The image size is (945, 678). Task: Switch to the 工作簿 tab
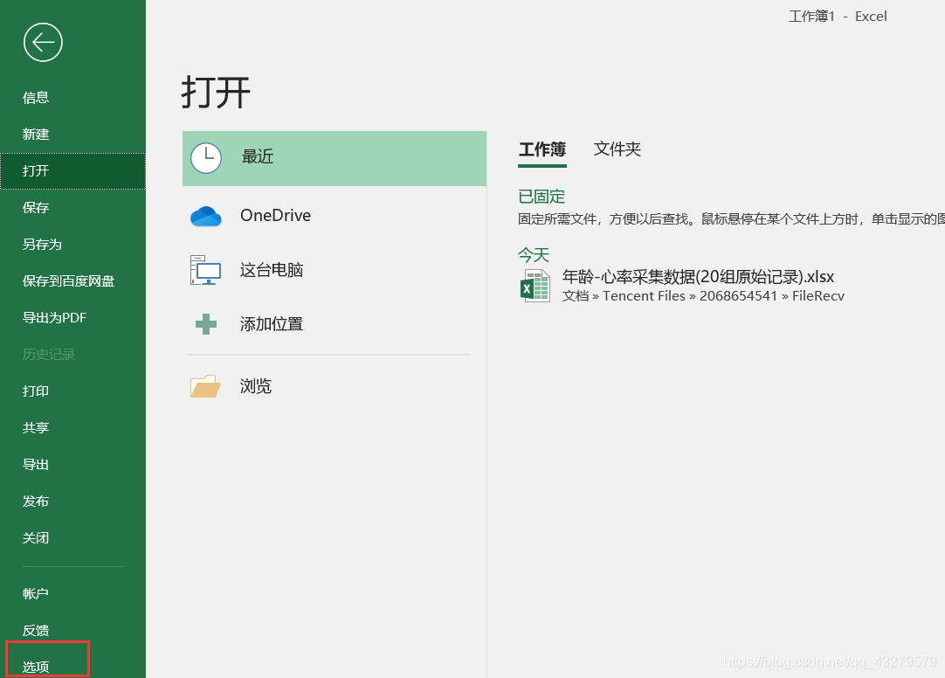(x=542, y=149)
